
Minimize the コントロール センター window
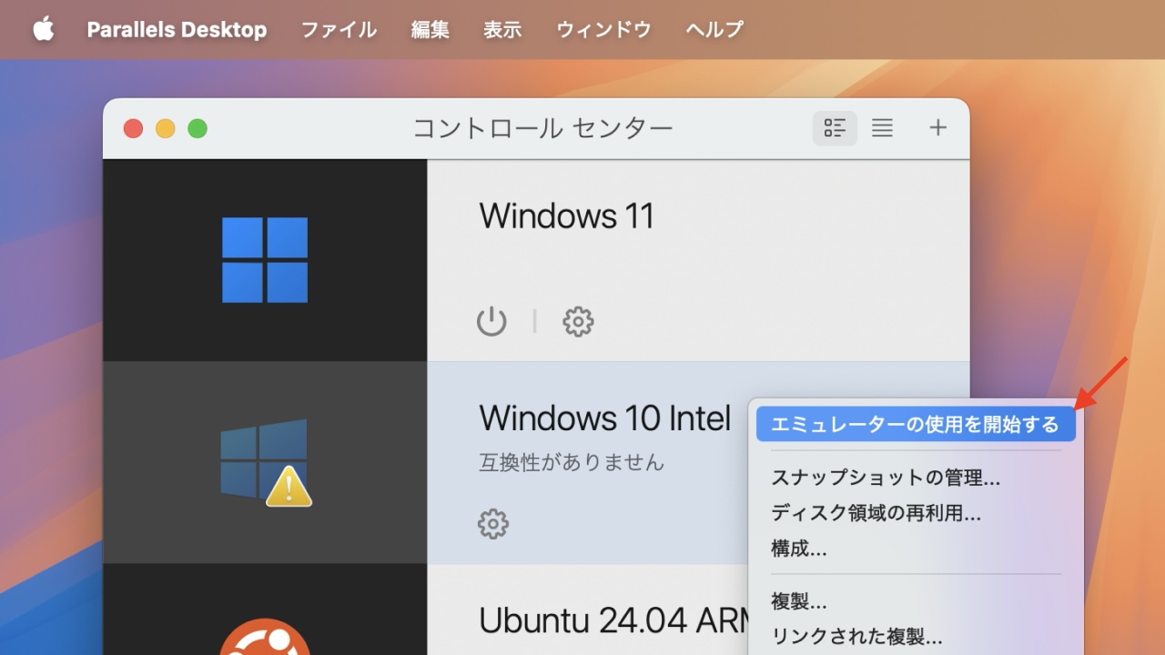coord(166,128)
